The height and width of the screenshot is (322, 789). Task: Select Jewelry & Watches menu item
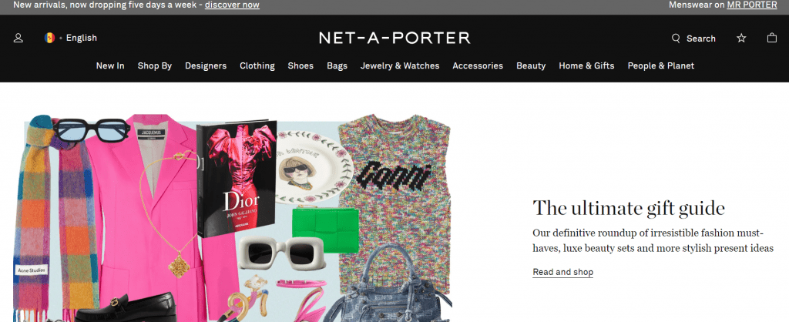400,66
